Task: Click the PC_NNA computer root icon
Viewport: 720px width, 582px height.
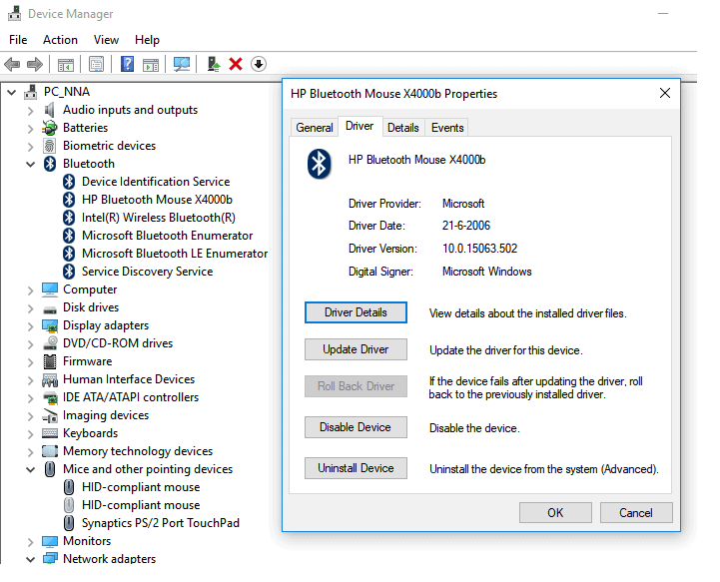Action: pyautogui.click(x=31, y=92)
